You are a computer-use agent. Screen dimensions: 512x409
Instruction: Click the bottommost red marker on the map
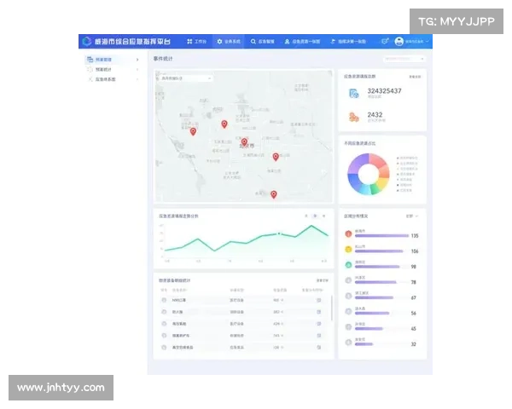(x=274, y=194)
